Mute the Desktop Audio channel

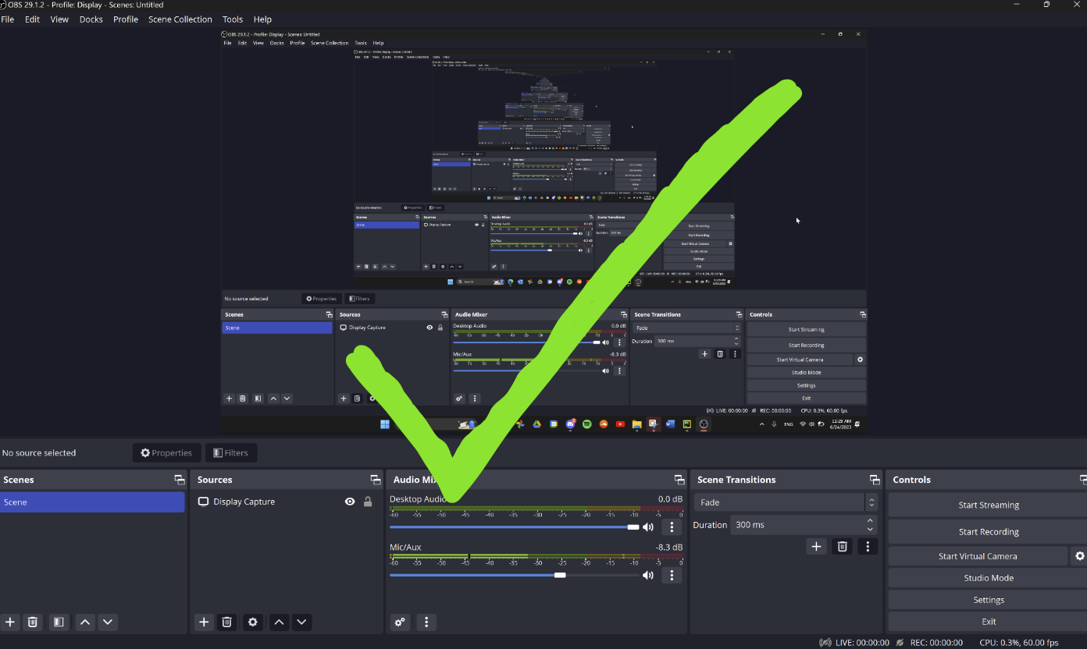click(648, 527)
